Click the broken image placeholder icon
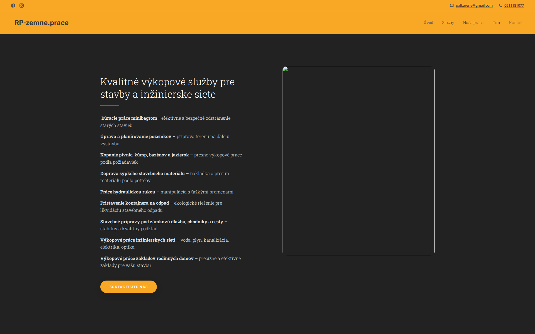The image size is (535, 334). [x=285, y=69]
